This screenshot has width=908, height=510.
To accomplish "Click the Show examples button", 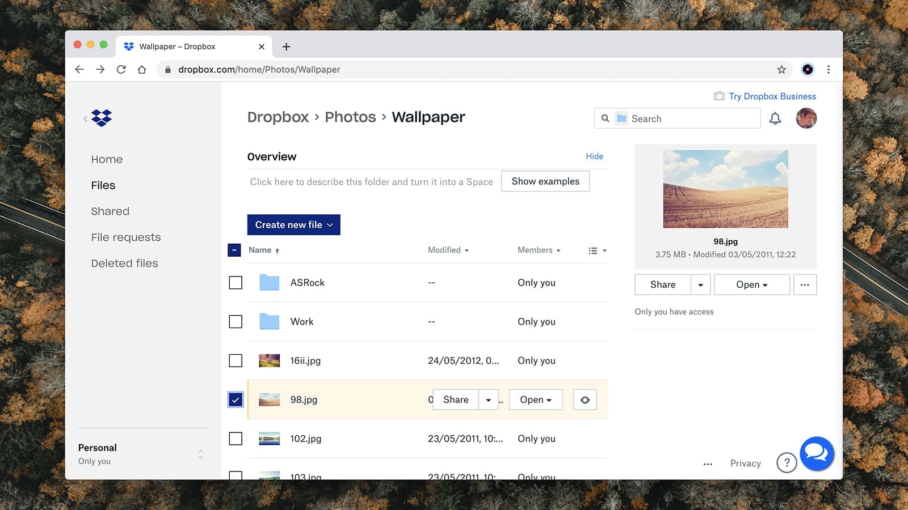I will [x=545, y=181].
